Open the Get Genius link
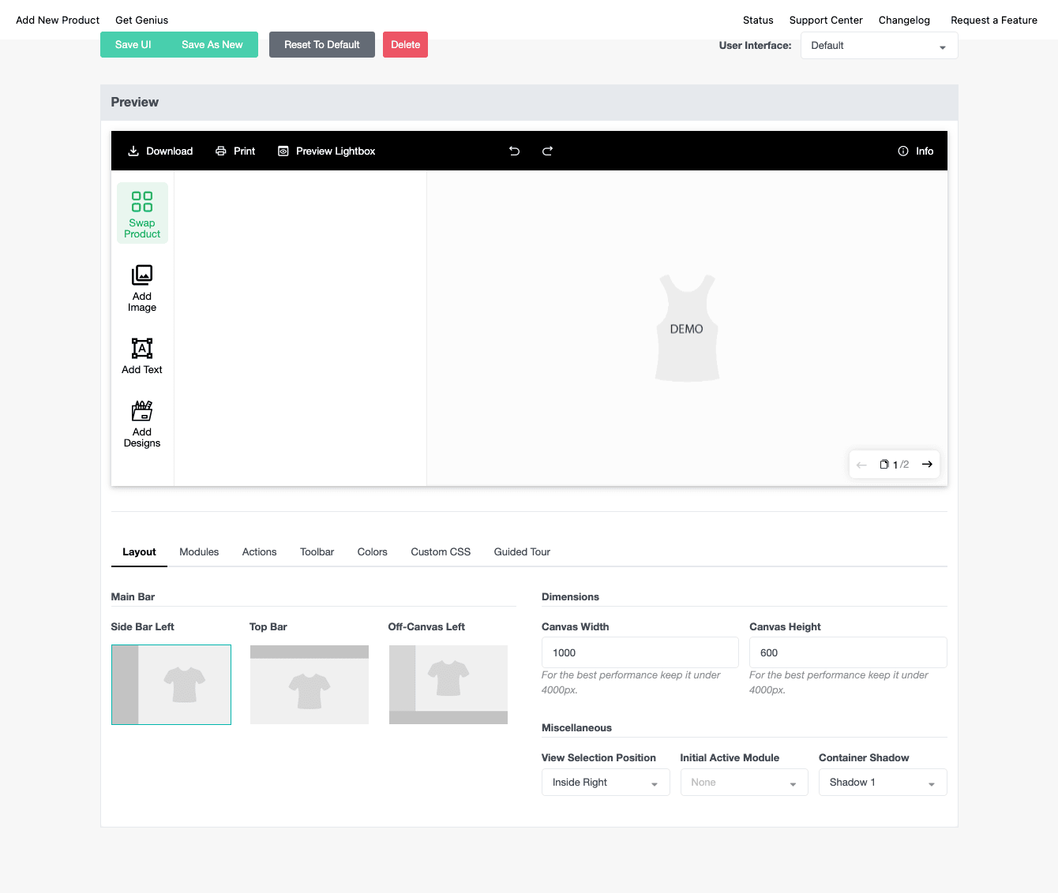1058x893 pixels. (x=141, y=21)
